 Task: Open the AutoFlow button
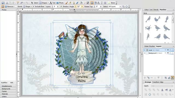(x=4, y=83)
